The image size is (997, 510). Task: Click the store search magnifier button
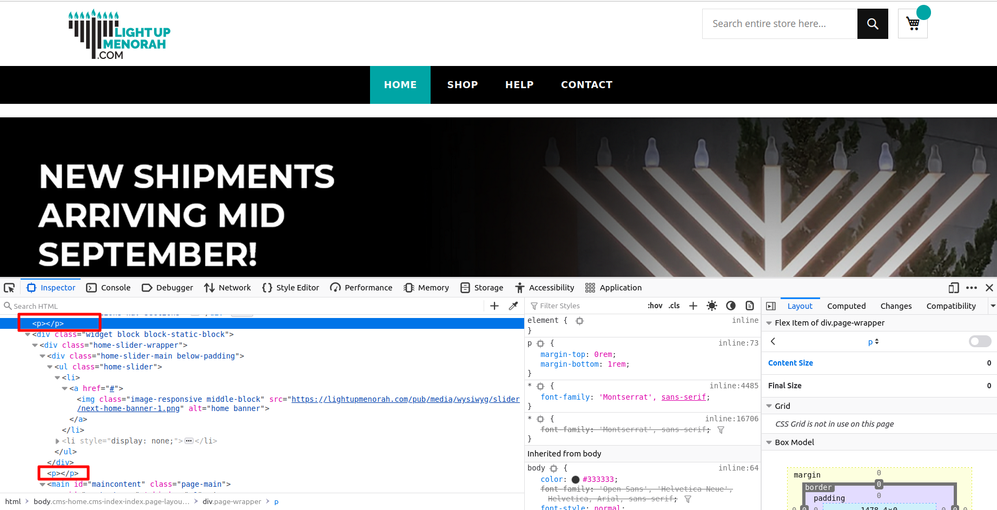[x=873, y=24]
